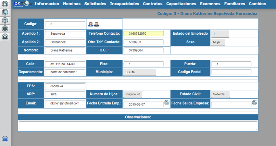Click the blue swirl refresh icon in sidebar

point(5,12)
